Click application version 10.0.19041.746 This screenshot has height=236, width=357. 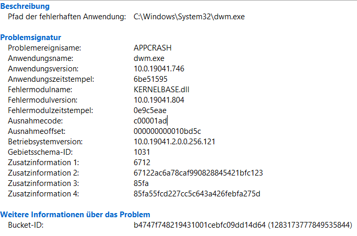[159, 69]
